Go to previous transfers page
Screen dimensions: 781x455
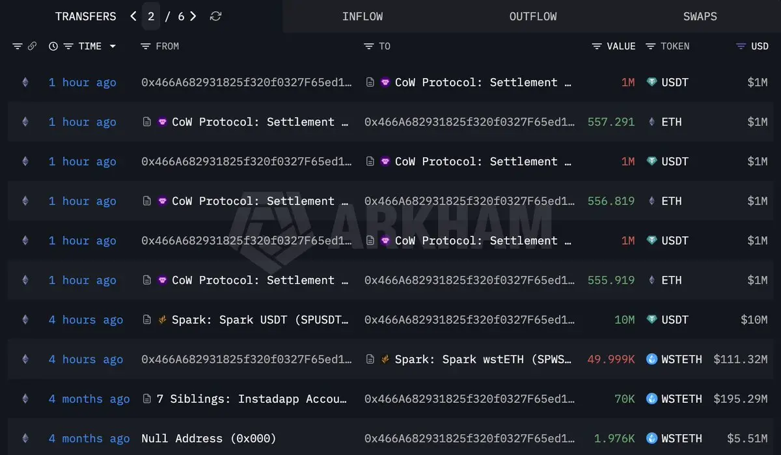[x=133, y=16]
